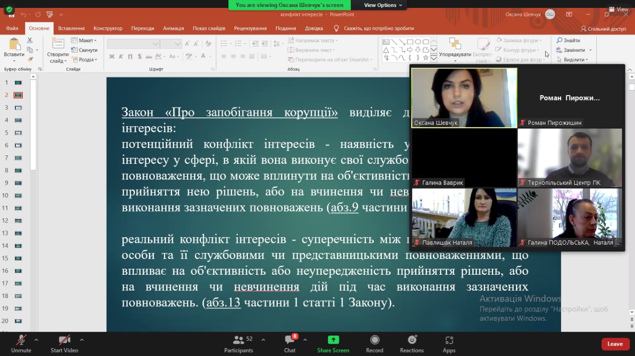Click the Cut scissors icon
This screenshot has height=356, width=635.
[30, 41]
